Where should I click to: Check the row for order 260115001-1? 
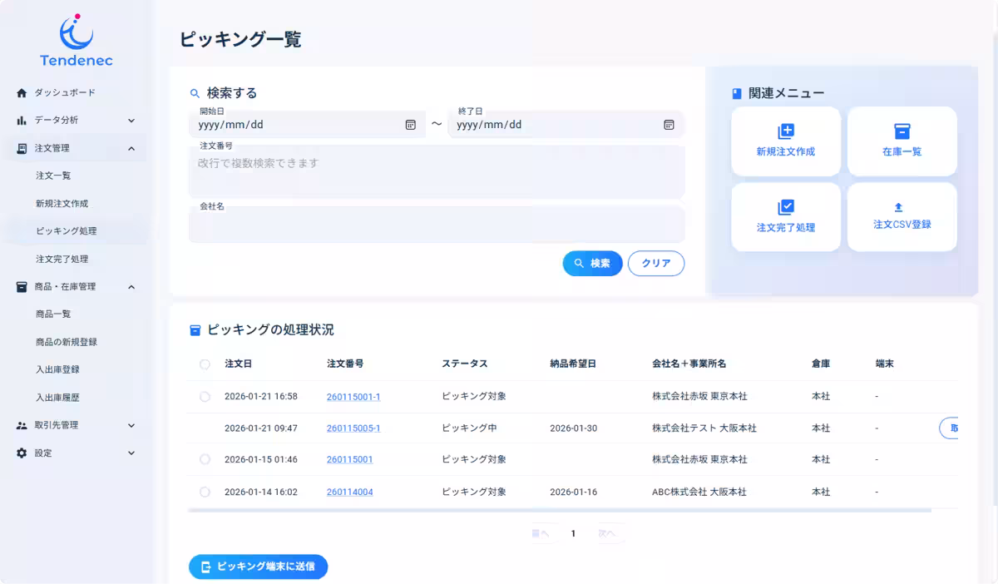[204, 396]
